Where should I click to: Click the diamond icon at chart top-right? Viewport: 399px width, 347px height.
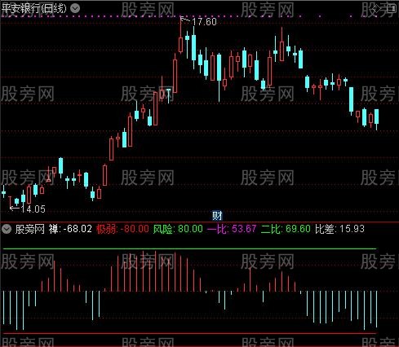pos(377,8)
